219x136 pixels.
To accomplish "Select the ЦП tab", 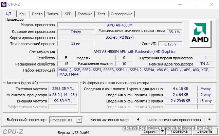I will pyautogui.click(x=9, y=14).
